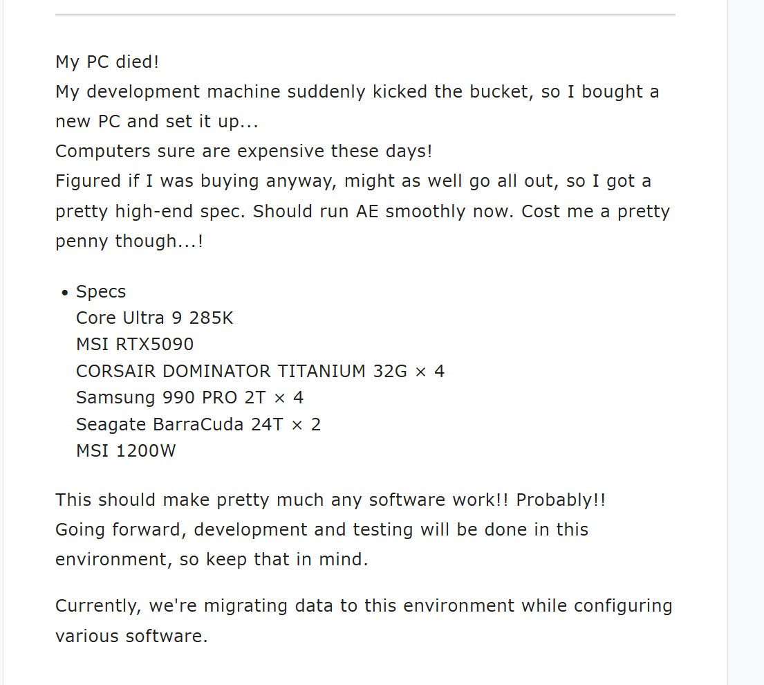The image size is (764, 685).
Task: Click the gray margin right of the article
Action: tap(746, 346)
